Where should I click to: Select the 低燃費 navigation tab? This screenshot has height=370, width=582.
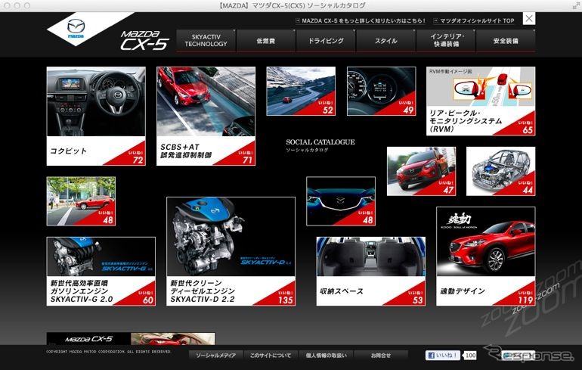(266, 41)
